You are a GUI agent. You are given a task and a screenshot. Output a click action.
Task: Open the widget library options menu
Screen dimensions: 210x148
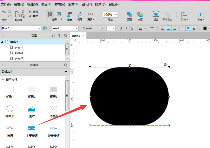click(59, 65)
